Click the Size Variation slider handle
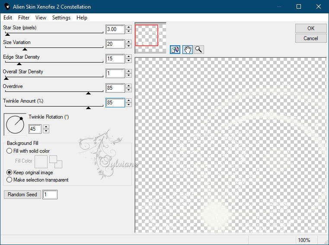Screen dimensions: 329x245 pyautogui.click(x=25, y=49)
